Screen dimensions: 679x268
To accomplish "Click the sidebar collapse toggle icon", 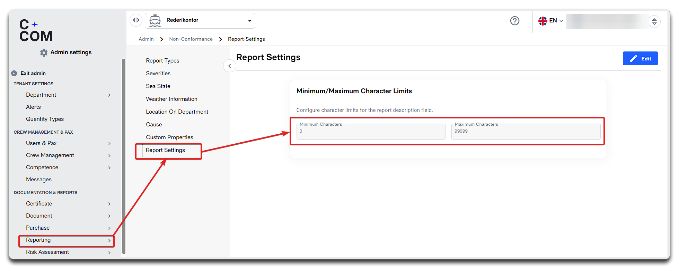I will coord(136,20).
